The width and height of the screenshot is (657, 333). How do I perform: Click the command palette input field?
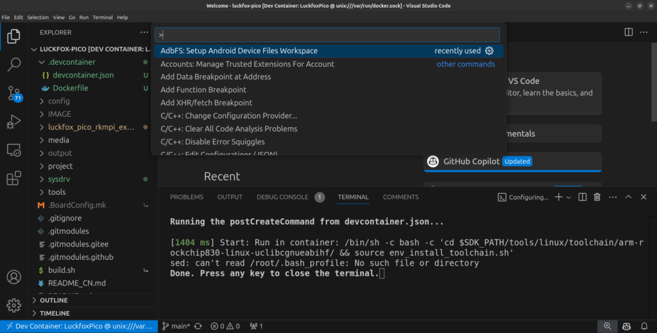click(327, 35)
